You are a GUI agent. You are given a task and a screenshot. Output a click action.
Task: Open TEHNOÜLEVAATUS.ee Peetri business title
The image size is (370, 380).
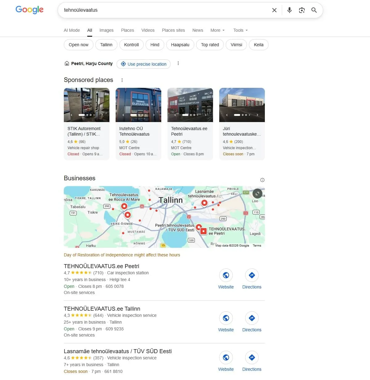click(101, 266)
